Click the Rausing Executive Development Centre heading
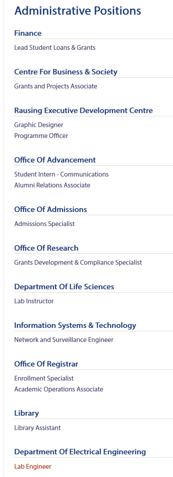 point(83,110)
